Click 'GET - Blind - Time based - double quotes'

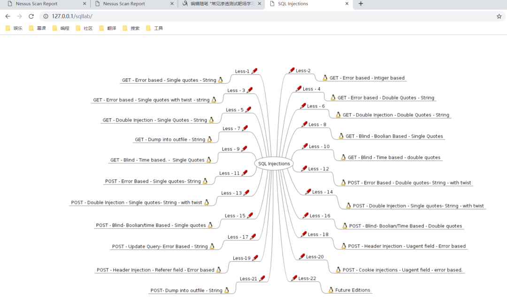coord(394,157)
